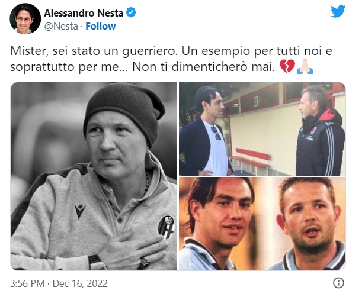The height and width of the screenshot is (300, 349).
Task: Click the Twitter bird logo
Action: point(338,11)
